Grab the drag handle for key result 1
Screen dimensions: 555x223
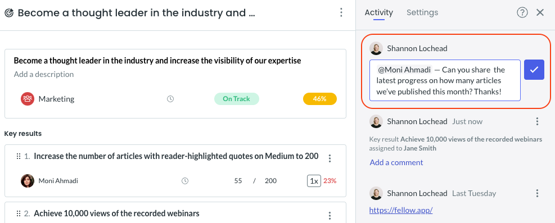click(19, 156)
